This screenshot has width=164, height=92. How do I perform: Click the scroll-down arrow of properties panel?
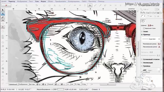161,70
